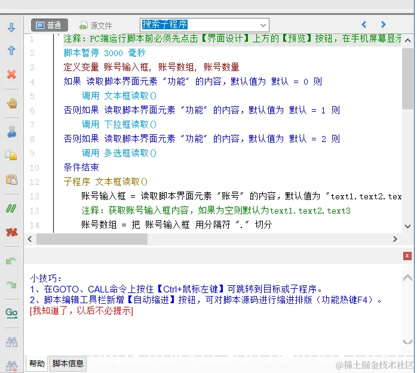This screenshot has height=373, width=417.
Task: Click the code editor vertical scrollbar thumb
Action: pyautogui.click(x=407, y=79)
